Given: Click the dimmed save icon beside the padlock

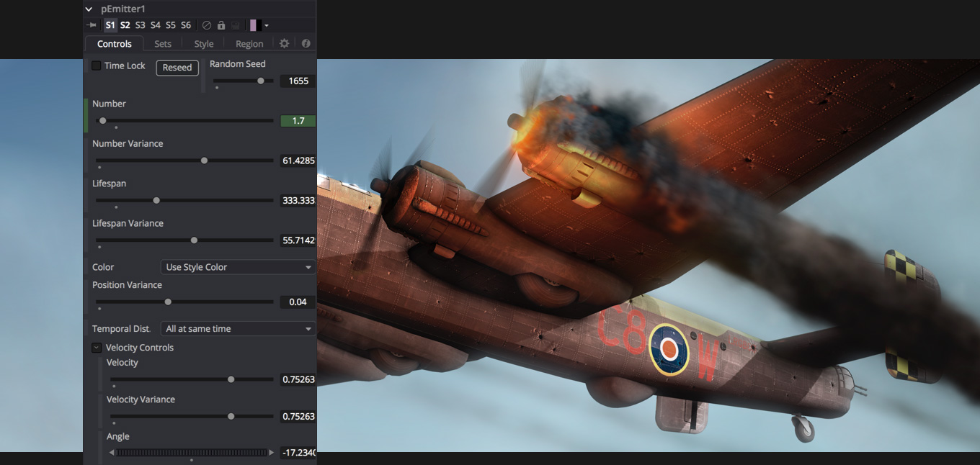Looking at the screenshot, I should pos(236,25).
